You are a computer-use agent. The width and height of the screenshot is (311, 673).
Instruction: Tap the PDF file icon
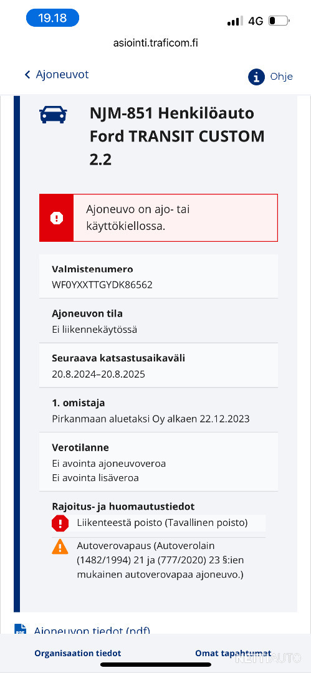pos(20,629)
